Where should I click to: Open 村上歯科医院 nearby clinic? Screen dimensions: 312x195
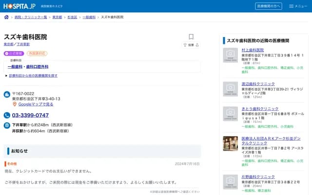[253, 50]
